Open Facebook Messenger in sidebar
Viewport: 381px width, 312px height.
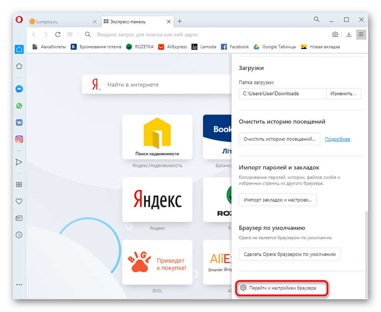point(19,89)
